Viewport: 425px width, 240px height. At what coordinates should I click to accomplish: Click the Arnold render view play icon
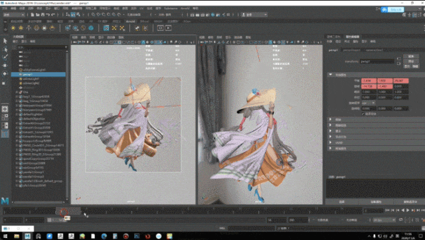coord(168,28)
